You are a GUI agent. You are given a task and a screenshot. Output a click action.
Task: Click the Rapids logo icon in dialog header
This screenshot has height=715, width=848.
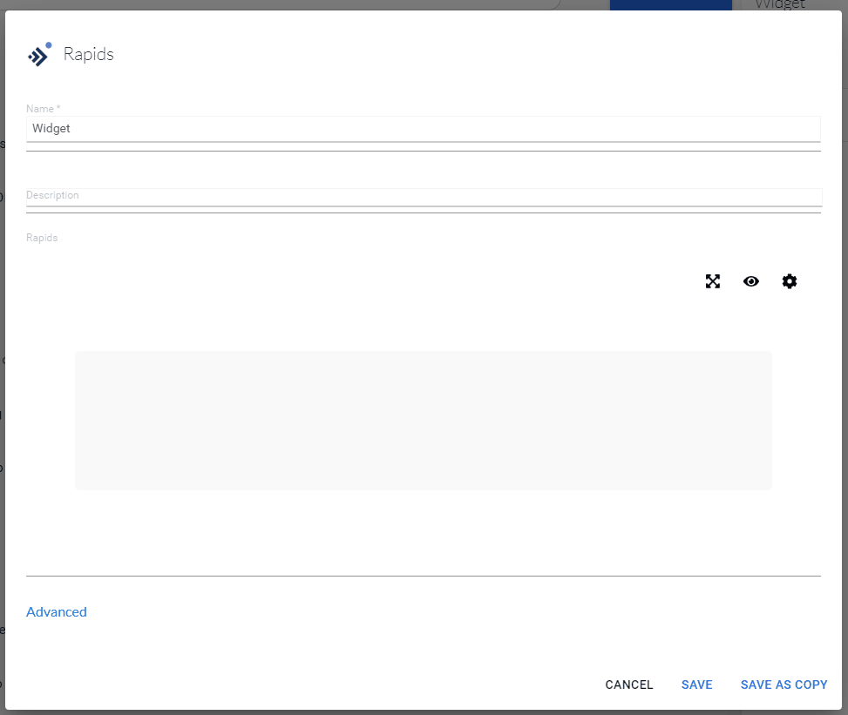pyautogui.click(x=39, y=55)
